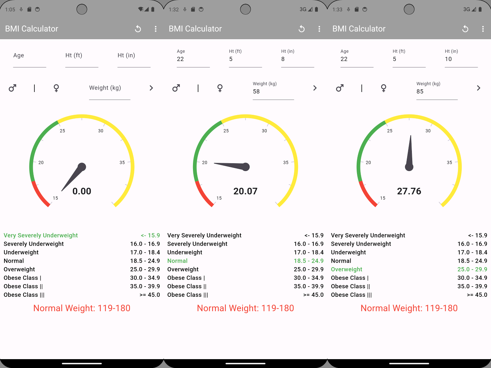Image resolution: width=491 pixels, height=368 pixels.
Task: Click the reset icon on the 0.00 BMI screen
Action: 138,29
